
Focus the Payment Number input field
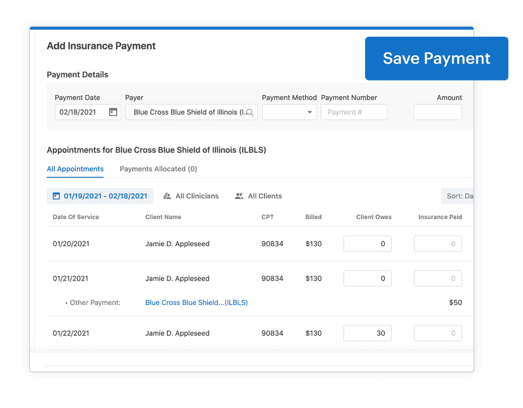coord(354,112)
